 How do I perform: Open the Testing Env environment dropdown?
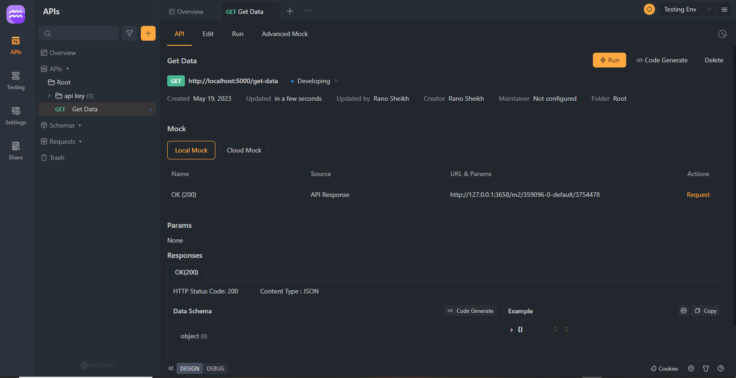coord(688,9)
